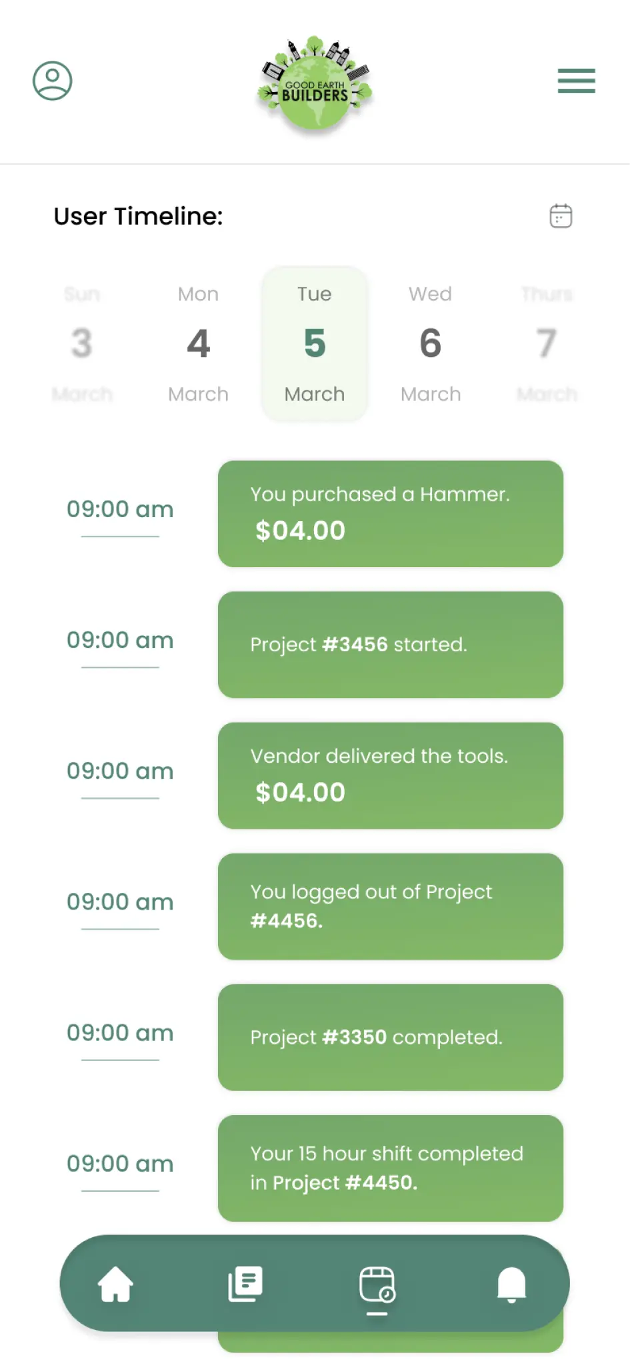Screen dimensions: 630x1364
Task: Open notifications bell
Action: [x=511, y=1283]
